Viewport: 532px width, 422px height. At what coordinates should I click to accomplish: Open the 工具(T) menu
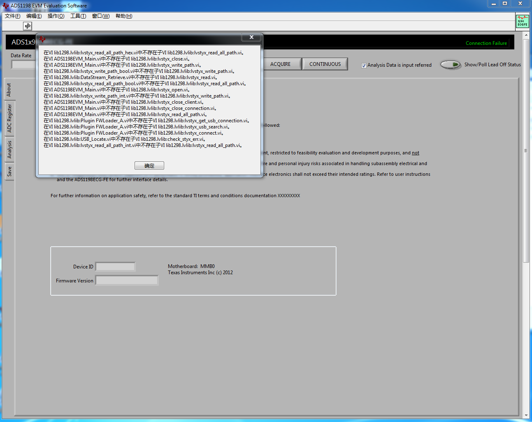[78, 16]
